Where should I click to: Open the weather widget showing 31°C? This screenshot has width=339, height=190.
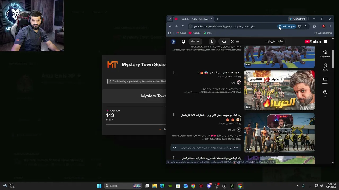coord(9,186)
